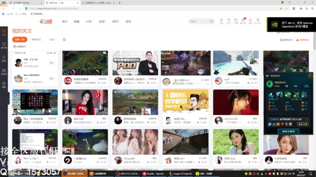This screenshot has width=316, height=177.
Task: Click 换一换 refresh recommendations
Action: (51, 53)
